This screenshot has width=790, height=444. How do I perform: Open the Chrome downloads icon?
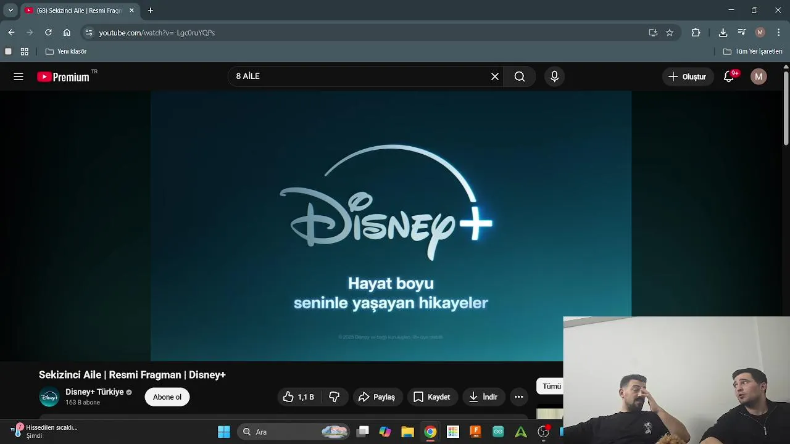(723, 33)
